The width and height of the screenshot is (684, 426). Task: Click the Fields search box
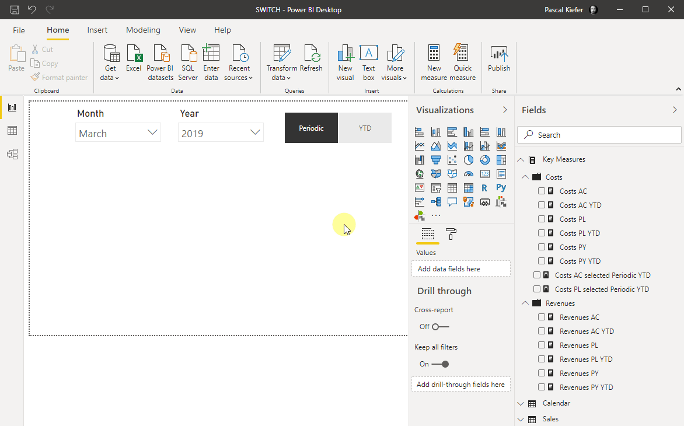coord(599,135)
